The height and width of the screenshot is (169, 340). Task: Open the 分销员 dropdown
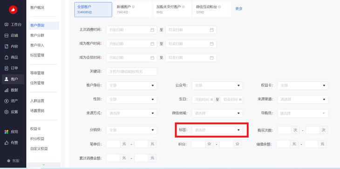click(132, 130)
